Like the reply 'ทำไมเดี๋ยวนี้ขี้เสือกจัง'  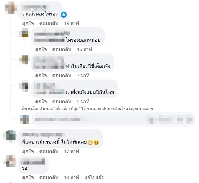[41, 76]
